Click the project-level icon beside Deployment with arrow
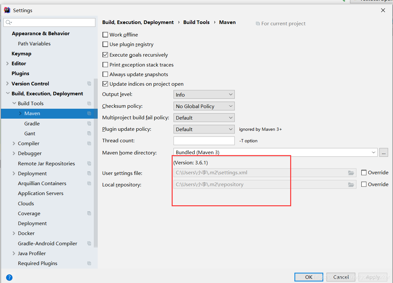 point(89,173)
